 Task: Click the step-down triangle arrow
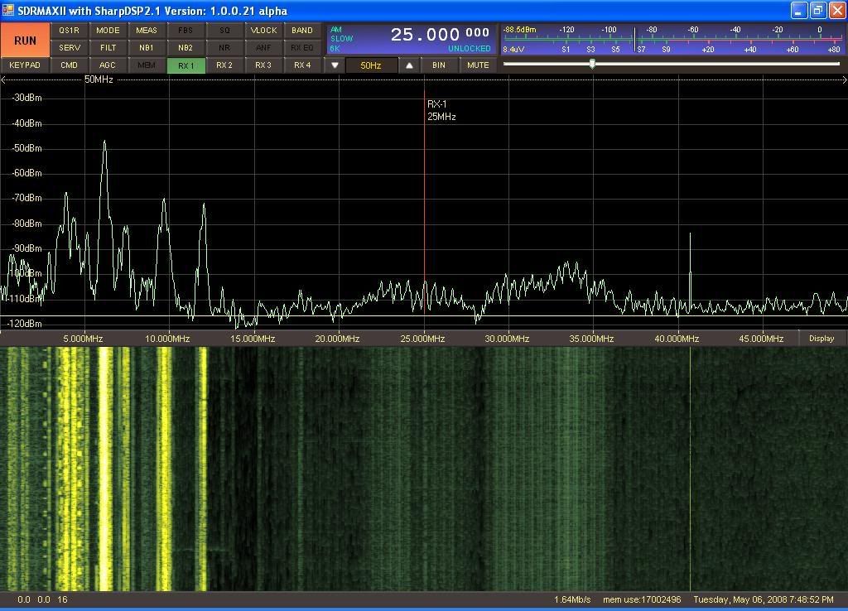pos(335,65)
